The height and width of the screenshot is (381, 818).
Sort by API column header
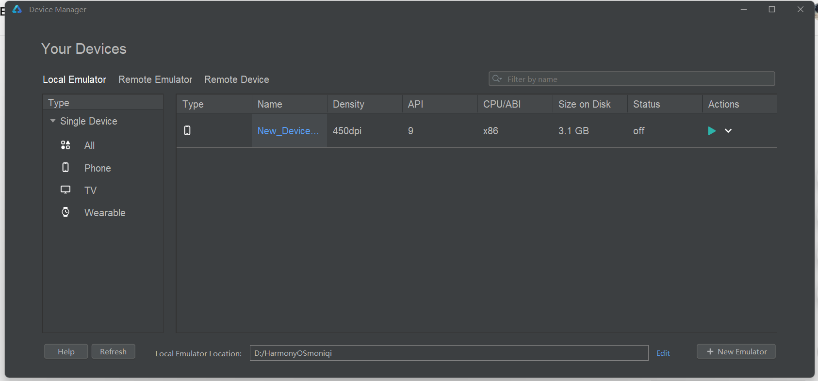pyautogui.click(x=440, y=104)
